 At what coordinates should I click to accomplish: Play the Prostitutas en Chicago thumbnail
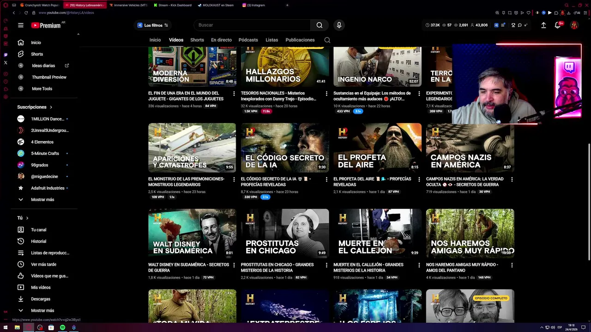pos(285,233)
